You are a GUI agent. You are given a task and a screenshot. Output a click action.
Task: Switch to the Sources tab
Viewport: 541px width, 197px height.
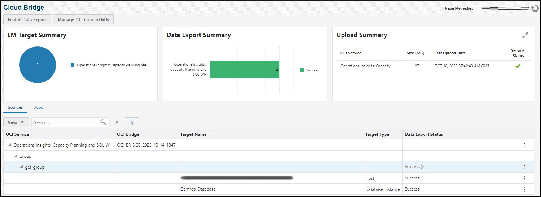click(16, 107)
